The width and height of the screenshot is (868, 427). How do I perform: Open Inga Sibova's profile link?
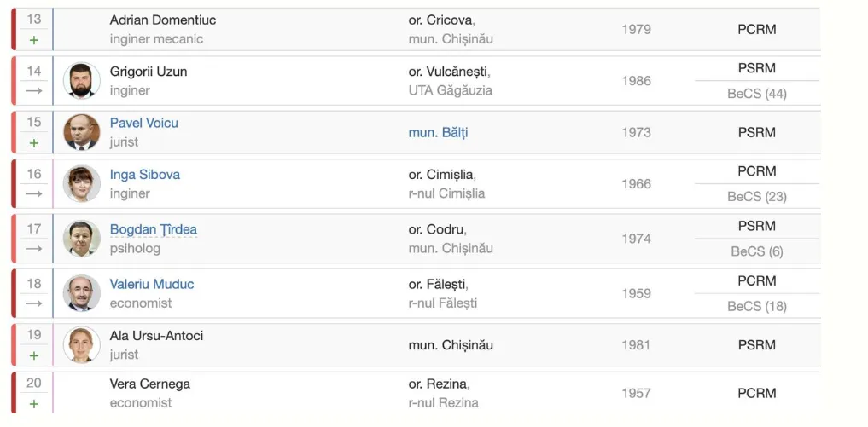[145, 175]
